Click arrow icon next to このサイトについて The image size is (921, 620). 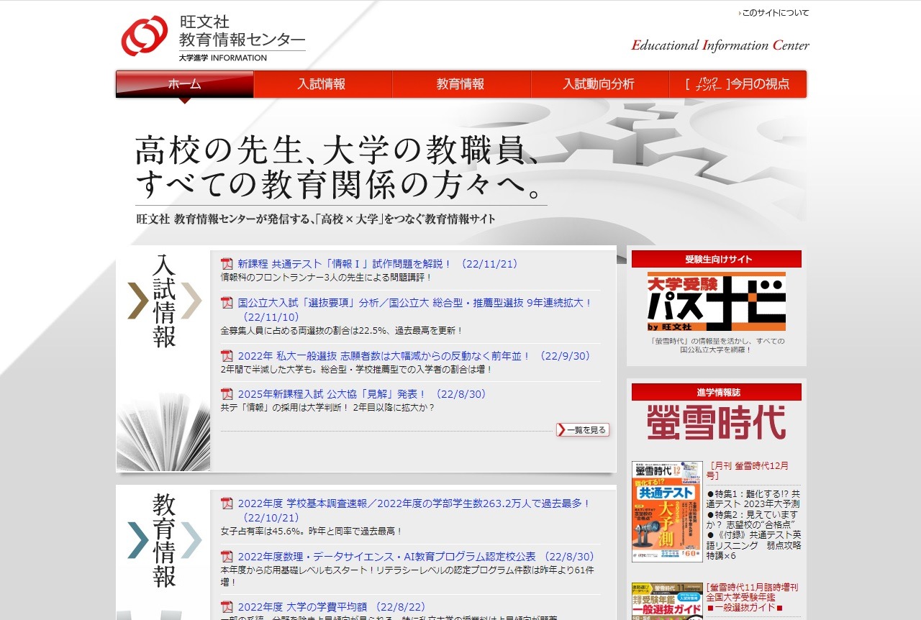tap(740, 13)
